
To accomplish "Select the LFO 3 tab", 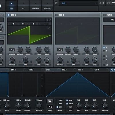I will 80,70.
